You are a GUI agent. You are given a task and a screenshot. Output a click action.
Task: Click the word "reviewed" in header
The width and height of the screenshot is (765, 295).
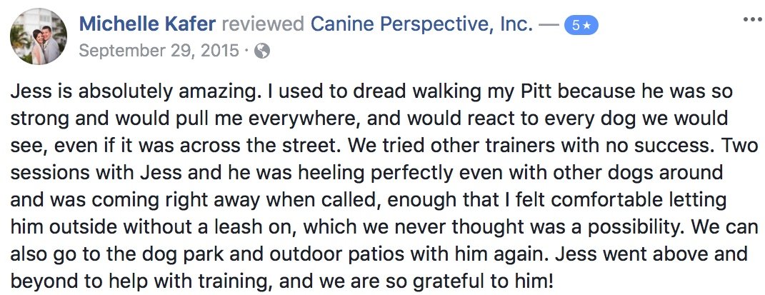(262, 24)
